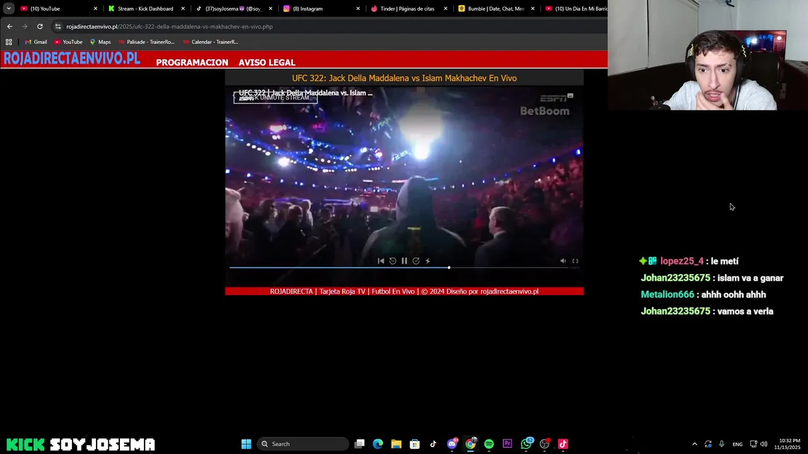Viewport: 808px width, 454px height.
Task: Open Discord from the taskbar
Action: click(452, 444)
